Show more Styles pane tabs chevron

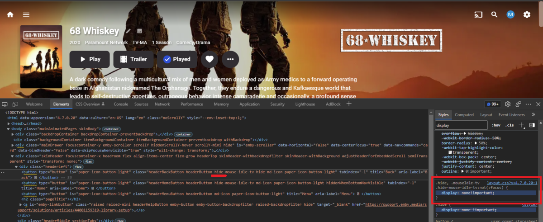[x=533, y=115]
